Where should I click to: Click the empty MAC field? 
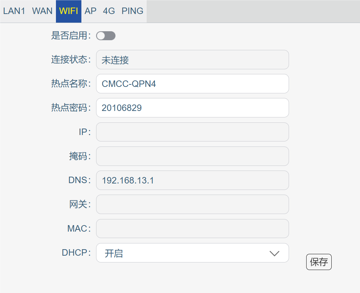point(193,229)
